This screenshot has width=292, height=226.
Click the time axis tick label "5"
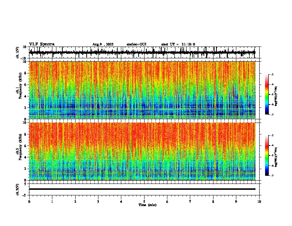click(144, 202)
